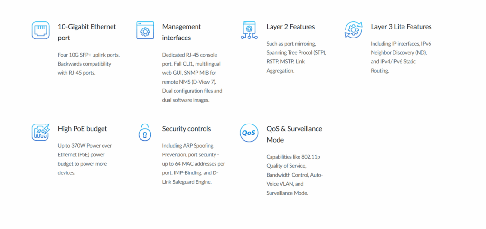Click the 10-Gigabit Ethernet port icon
This screenshot has width=486, height=229.
pos(40,30)
